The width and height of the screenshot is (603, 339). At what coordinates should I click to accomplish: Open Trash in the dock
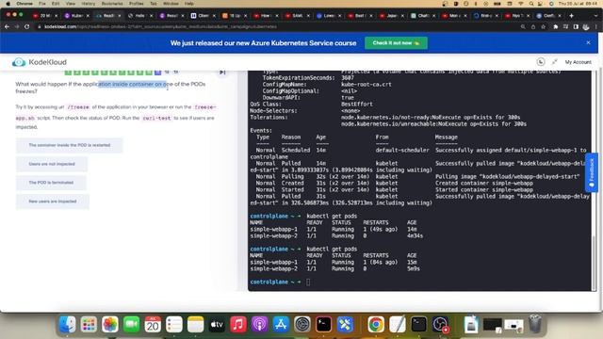535,325
